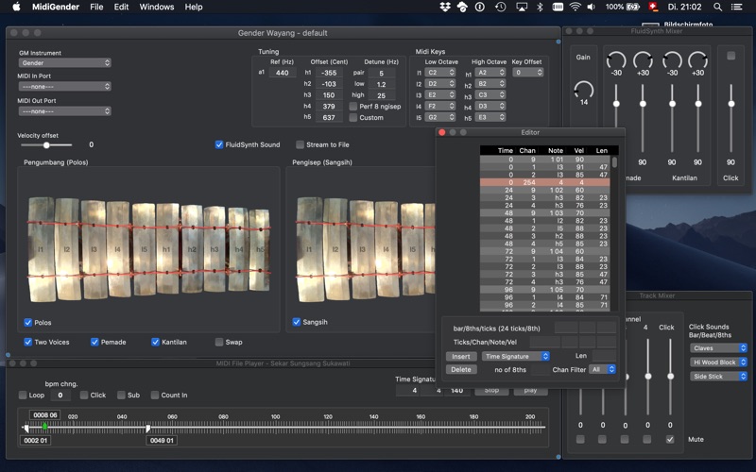This screenshot has height=472, width=756.
Task: Open the Key Offset dropdown
Action: pos(528,73)
